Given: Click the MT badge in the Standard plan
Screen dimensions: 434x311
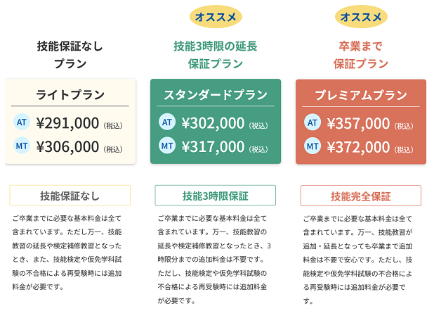Looking at the screenshot, I should [167, 146].
